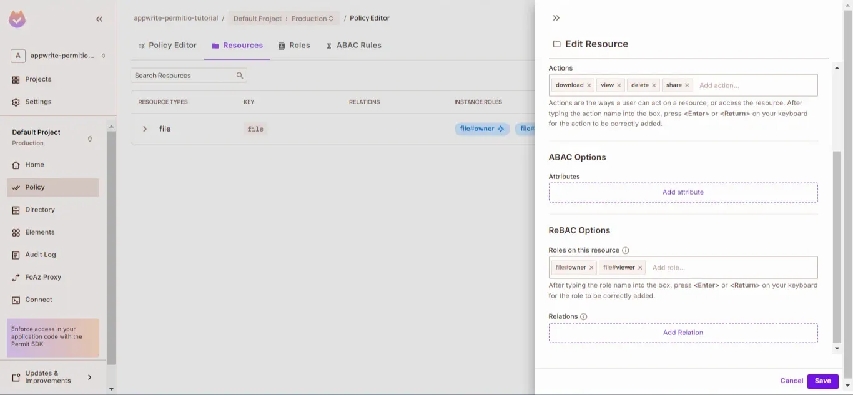Remove the file#owner role tag
Screen dimensions: 853x395
click(x=591, y=268)
